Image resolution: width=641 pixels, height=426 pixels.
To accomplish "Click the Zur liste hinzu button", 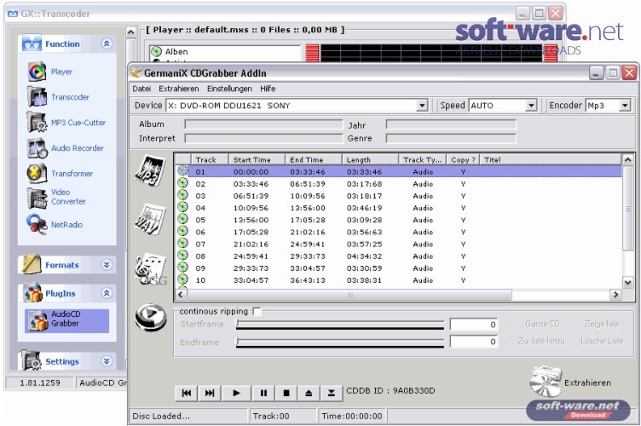I will click(x=541, y=341).
